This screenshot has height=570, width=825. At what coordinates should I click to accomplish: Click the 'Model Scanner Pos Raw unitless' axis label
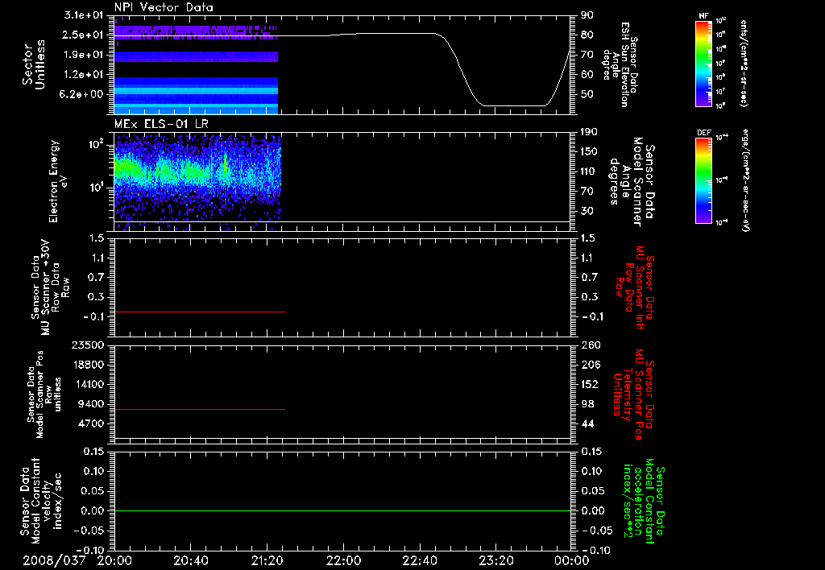pyautogui.click(x=43, y=394)
